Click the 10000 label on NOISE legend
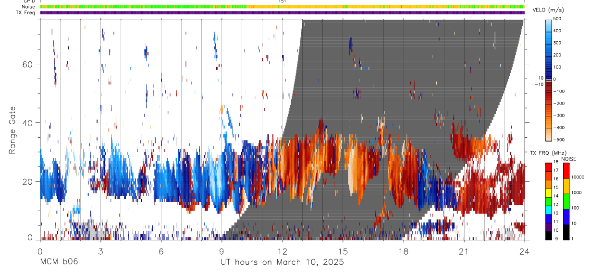Screen dimensions: 590x272 click(x=578, y=177)
